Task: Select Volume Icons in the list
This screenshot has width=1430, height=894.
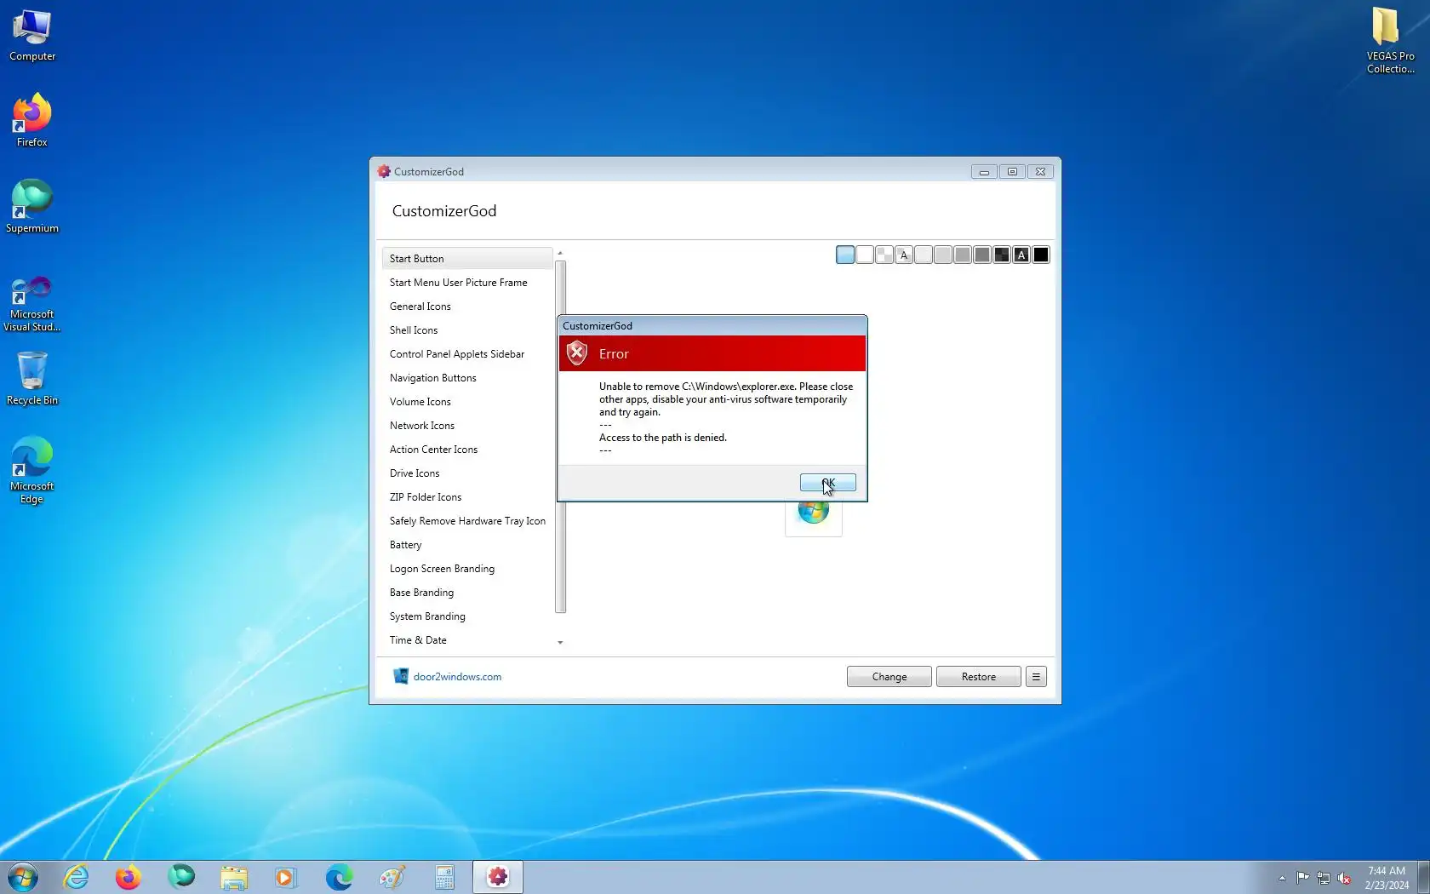Action: [x=467, y=402]
